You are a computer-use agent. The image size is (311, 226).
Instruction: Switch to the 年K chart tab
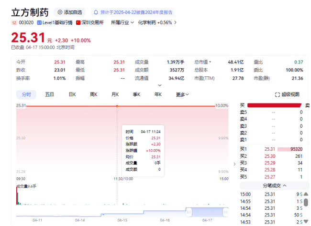pos(158,94)
